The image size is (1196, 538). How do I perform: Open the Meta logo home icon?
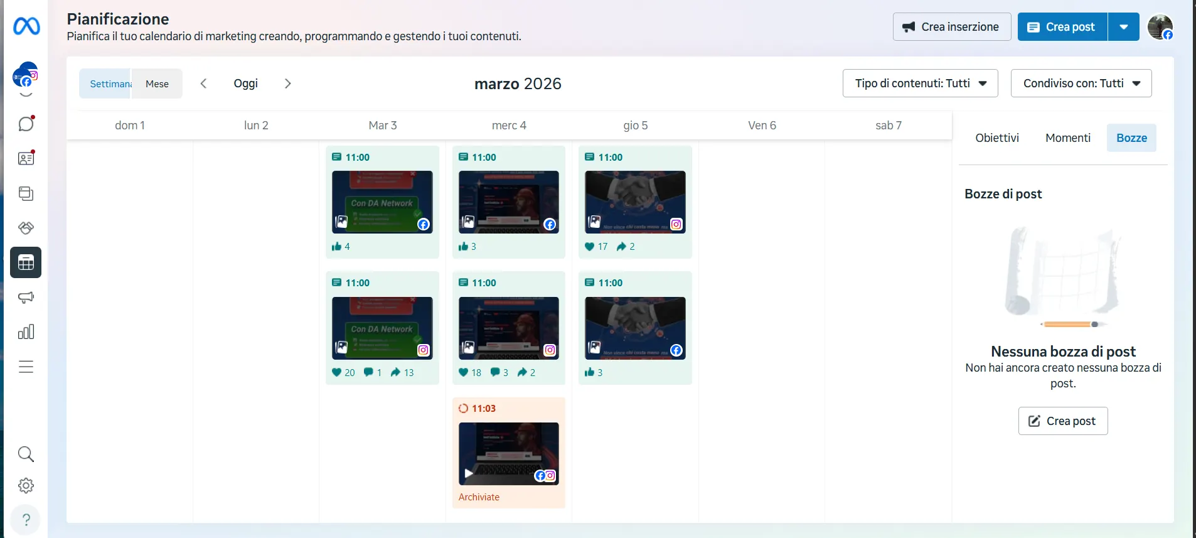click(26, 26)
